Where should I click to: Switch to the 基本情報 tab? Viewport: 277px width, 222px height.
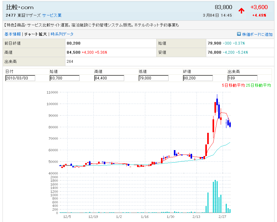click(x=13, y=34)
